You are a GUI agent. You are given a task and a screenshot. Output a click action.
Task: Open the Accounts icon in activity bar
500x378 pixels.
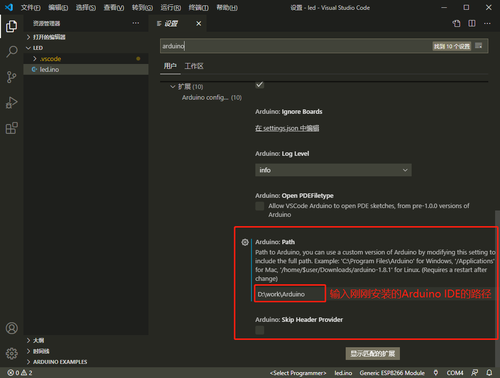(x=12, y=328)
